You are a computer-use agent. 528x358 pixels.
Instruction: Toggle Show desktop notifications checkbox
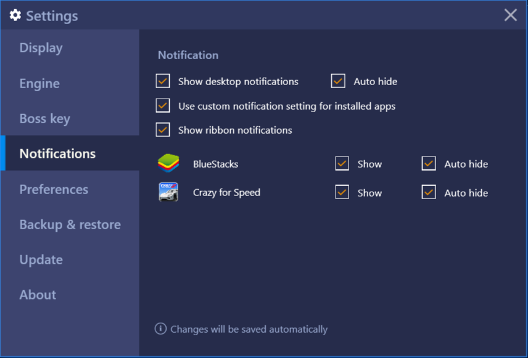(163, 81)
